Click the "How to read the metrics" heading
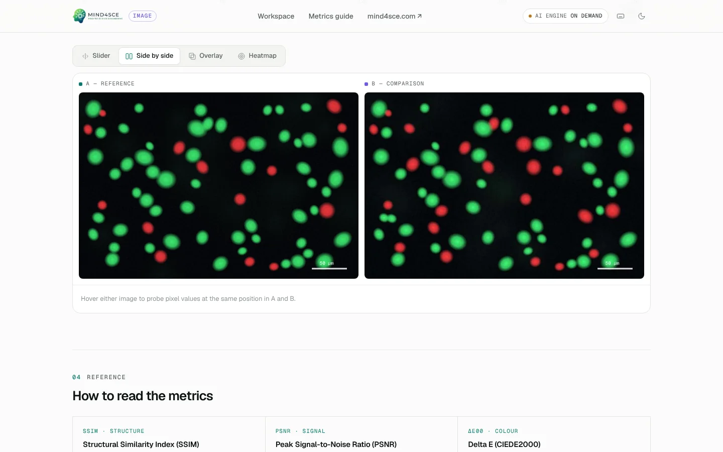This screenshot has height=452, width=723. pyautogui.click(x=143, y=396)
